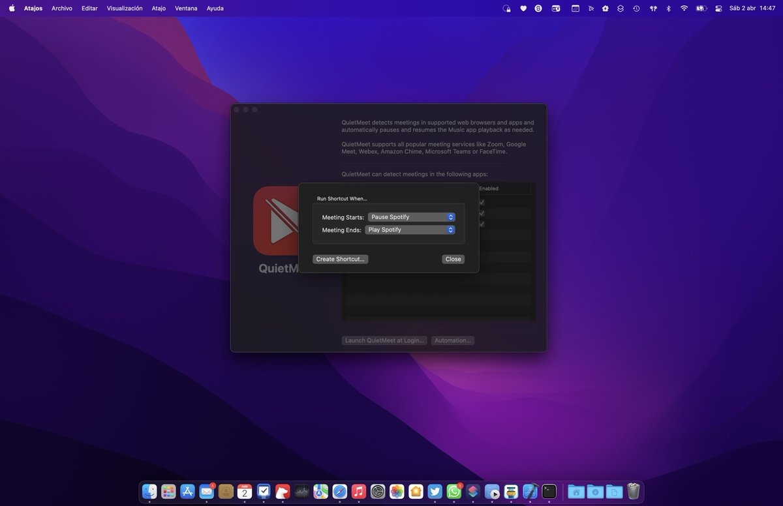Open Photos from the Dock

pyautogui.click(x=397, y=491)
